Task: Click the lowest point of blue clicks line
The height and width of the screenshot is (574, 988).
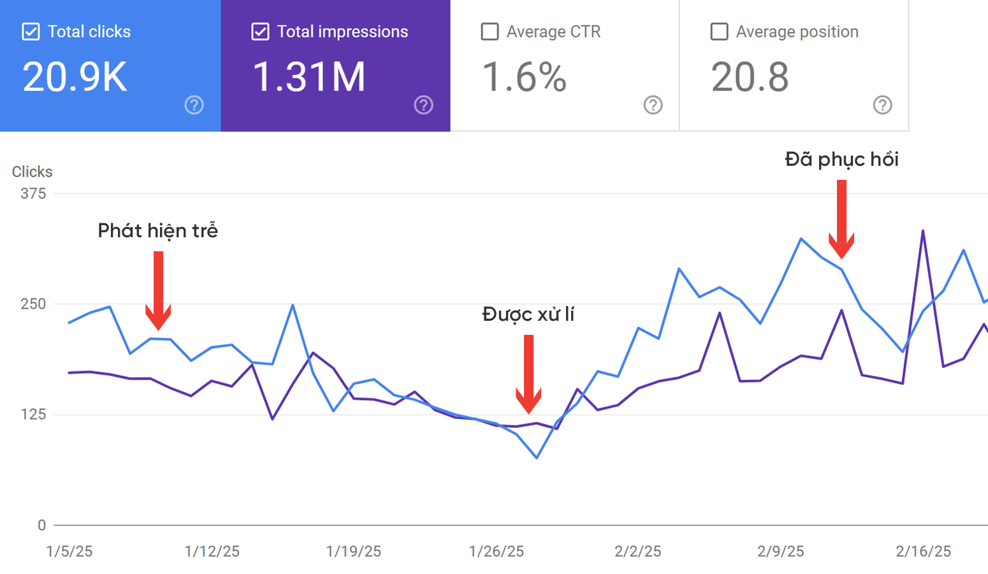Action: (537, 457)
